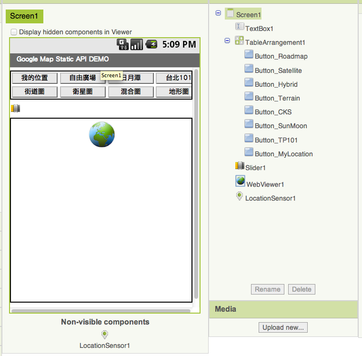Viewport: 362px width, 356px height.
Task: Click the Non-visible components heading
Action: tap(105, 322)
